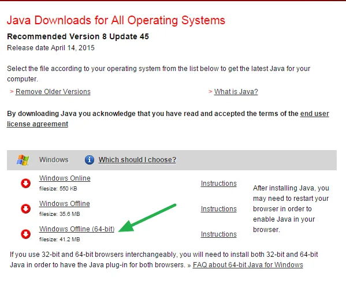Viewport: 346px width, 284px height.
Task: Click the blue info icon beside Which should I choose
Action: pyautogui.click(x=90, y=160)
